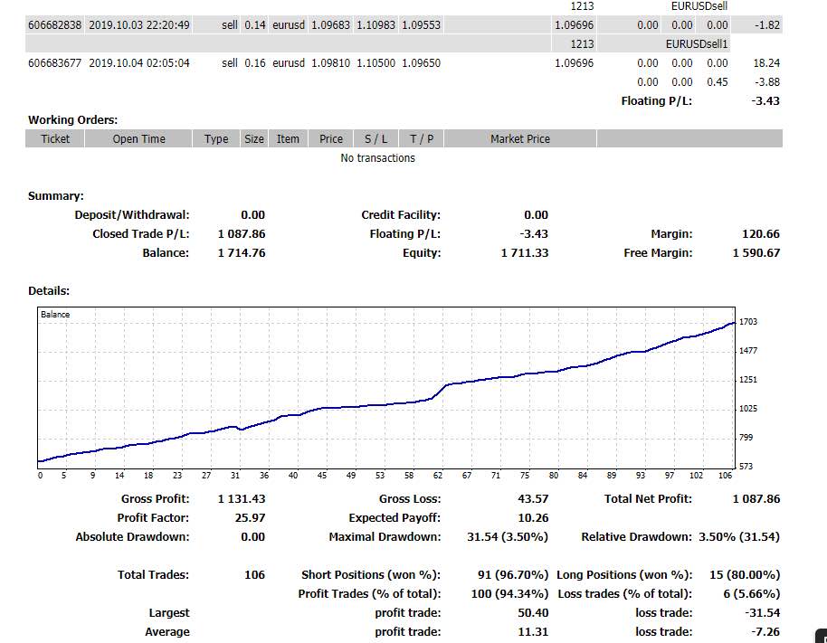Click the No transactions message
Viewport: 827px width, 643px height.
pyautogui.click(x=377, y=157)
